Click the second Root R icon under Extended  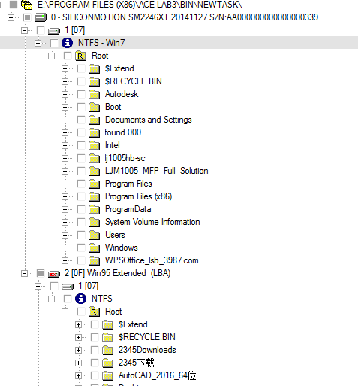(95, 312)
